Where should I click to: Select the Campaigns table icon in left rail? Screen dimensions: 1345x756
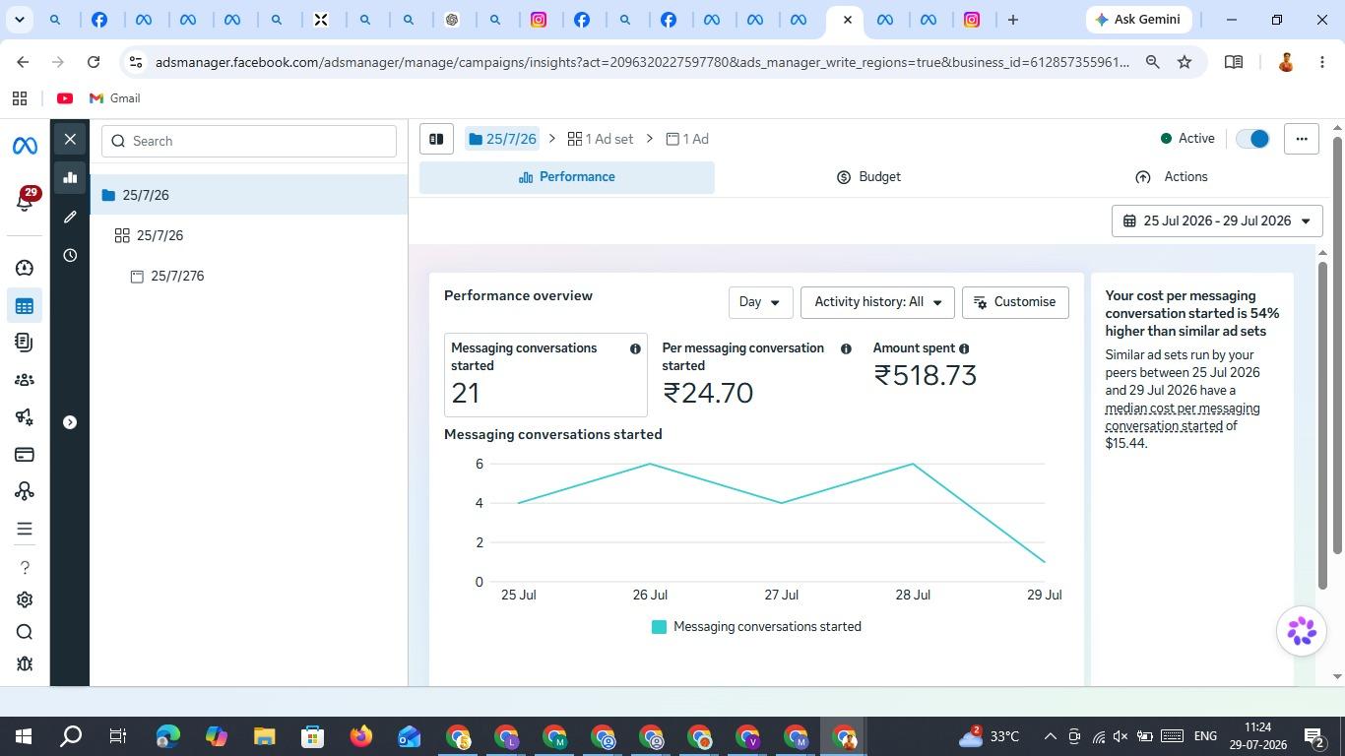(x=25, y=306)
